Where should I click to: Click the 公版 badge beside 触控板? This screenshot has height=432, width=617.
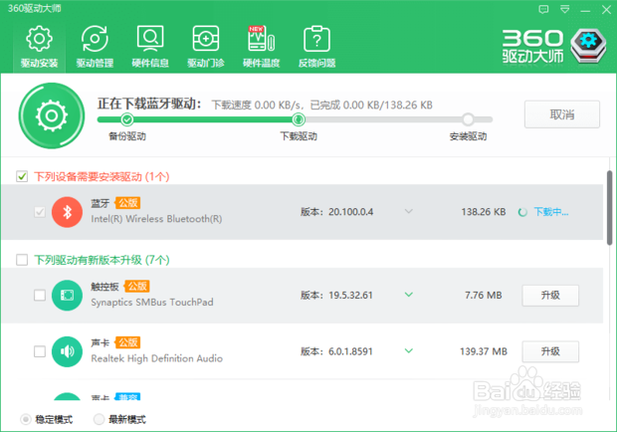(137, 286)
